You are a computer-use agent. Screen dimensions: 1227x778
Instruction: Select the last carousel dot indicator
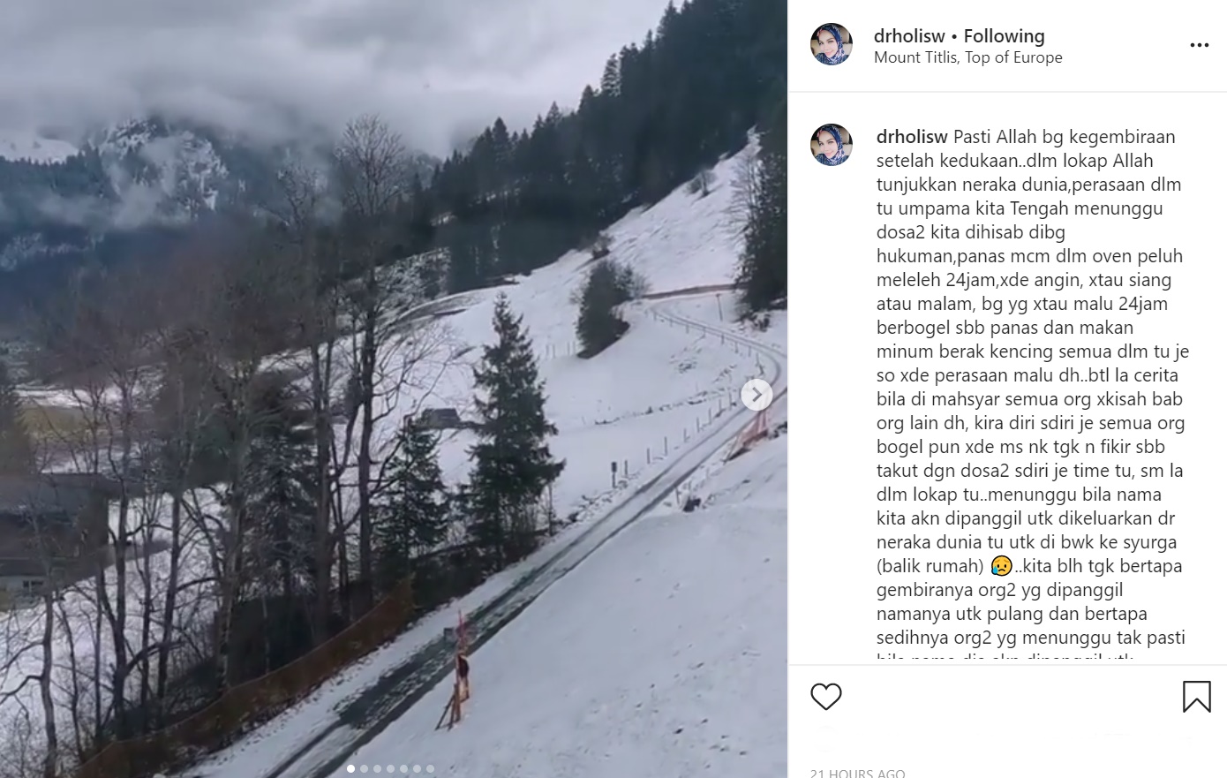coord(430,768)
